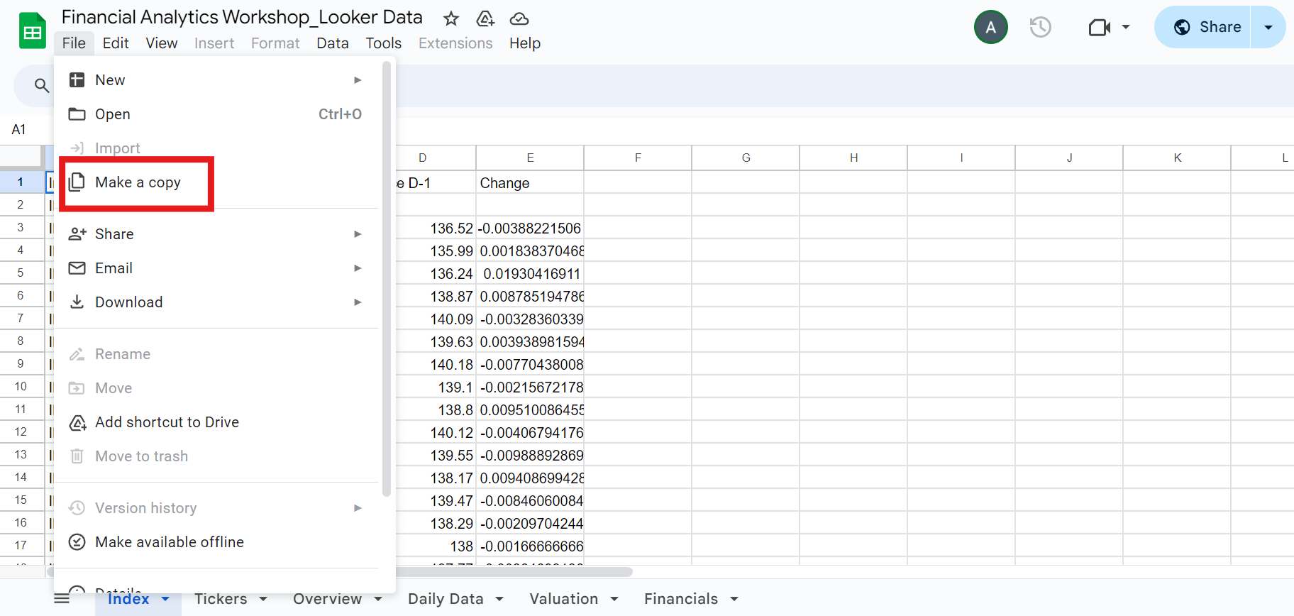The height and width of the screenshot is (616, 1294).
Task: Expand the Share submenu arrow
Action: click(358, 234)
